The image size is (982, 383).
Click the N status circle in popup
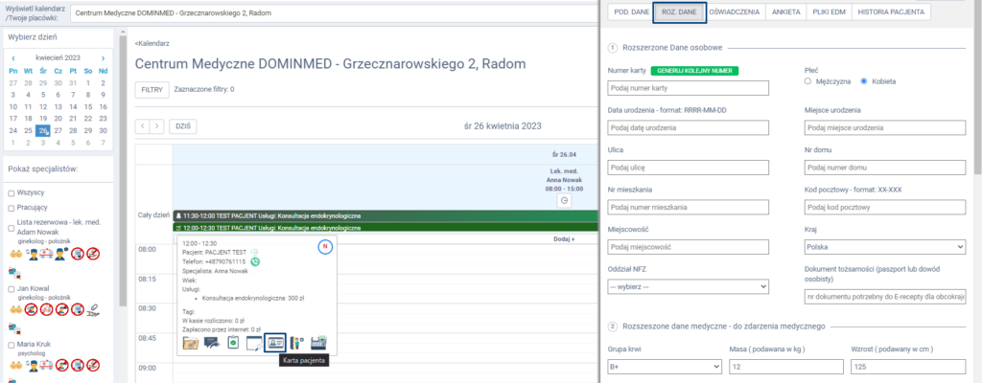(x=324, y=247)
